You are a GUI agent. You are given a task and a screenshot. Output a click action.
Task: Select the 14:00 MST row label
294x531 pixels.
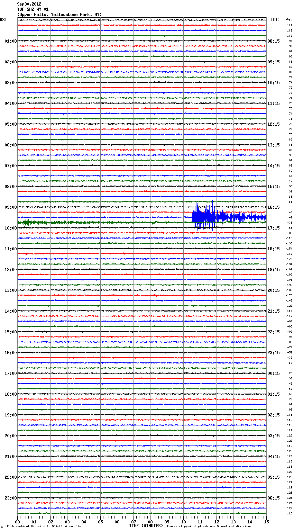(x=11, y=311)
